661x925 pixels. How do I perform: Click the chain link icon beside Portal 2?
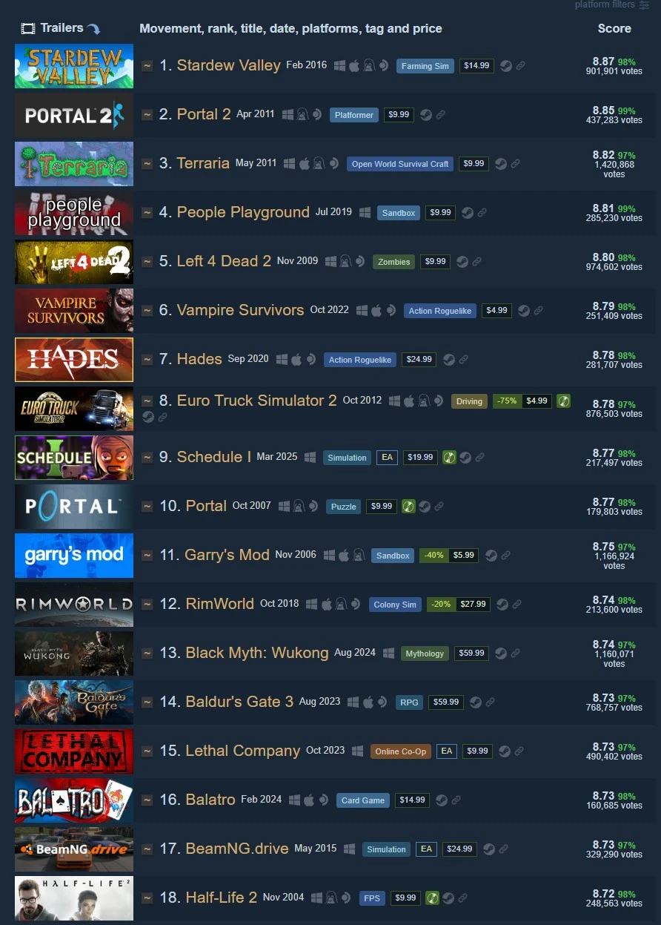pos(441,114)
